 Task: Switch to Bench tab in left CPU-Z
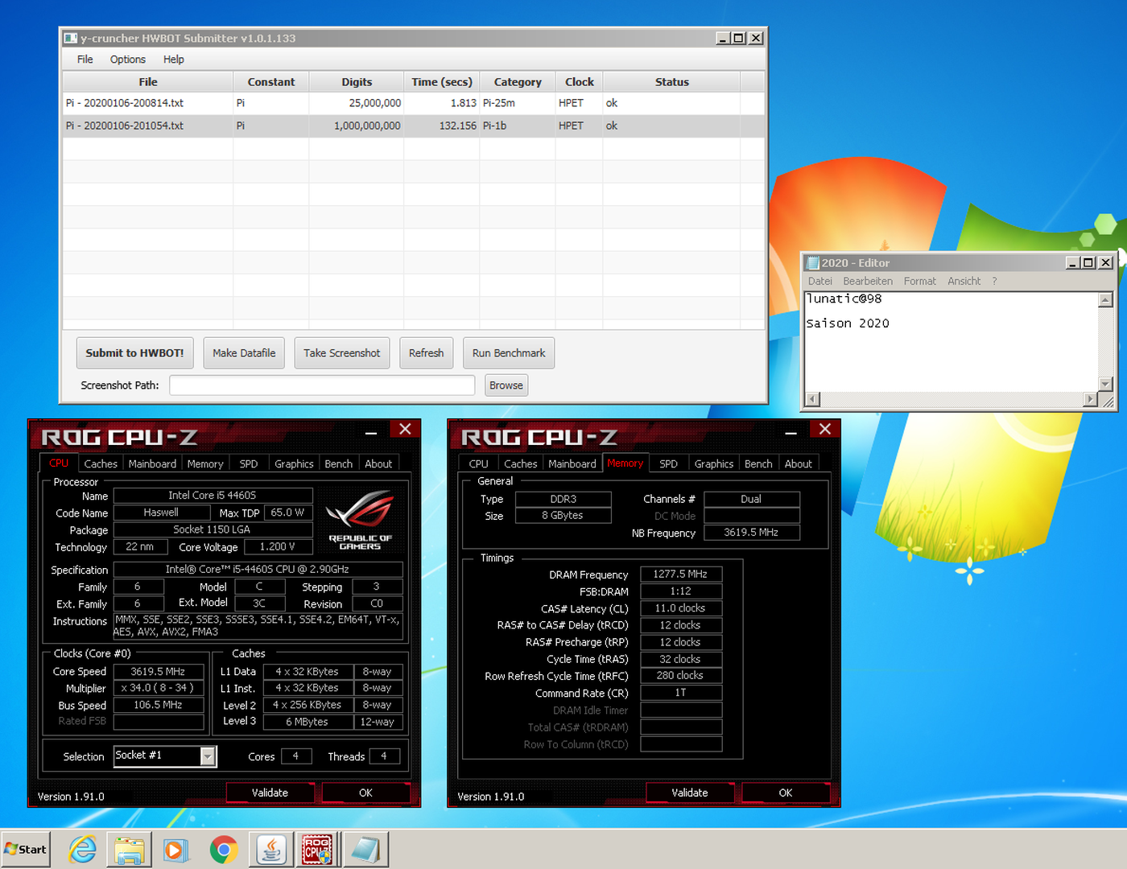339,464
